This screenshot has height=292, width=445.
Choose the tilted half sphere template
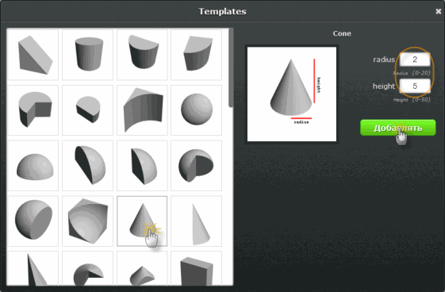coord(88,165)
